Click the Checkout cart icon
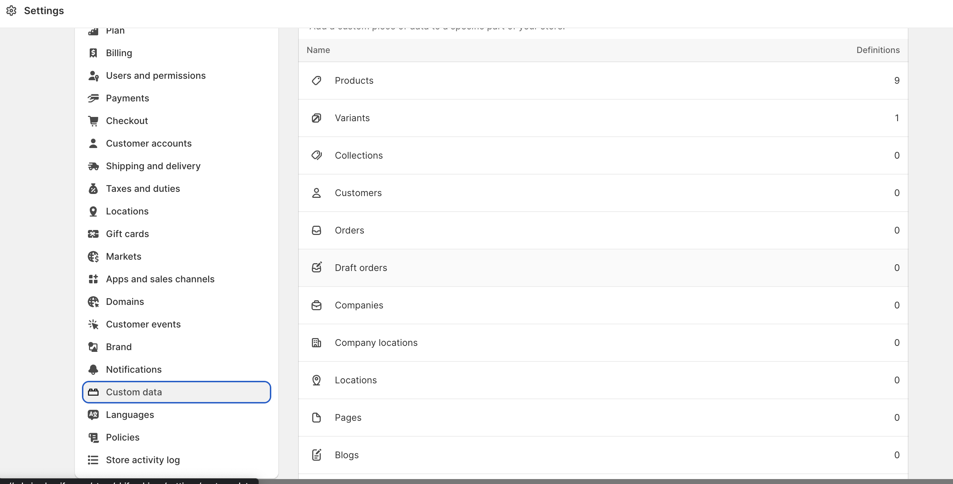This screenshot has height=484, width=953. [93, 120]
